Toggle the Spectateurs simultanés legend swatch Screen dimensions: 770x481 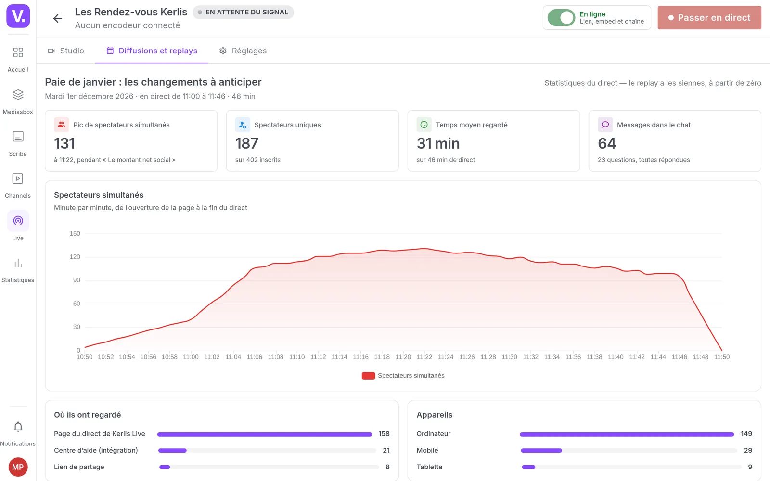pyautogui.click(x=368, y=376)
